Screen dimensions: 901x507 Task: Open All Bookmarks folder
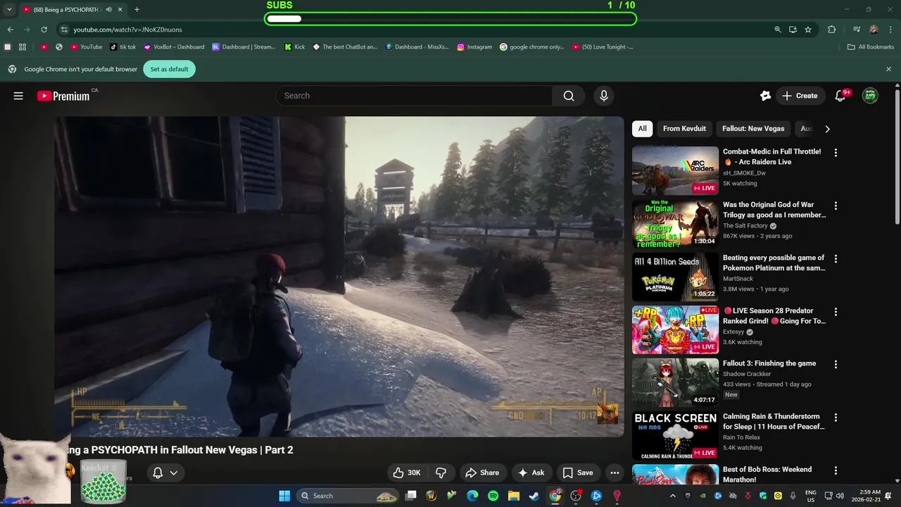click(871, 47)
